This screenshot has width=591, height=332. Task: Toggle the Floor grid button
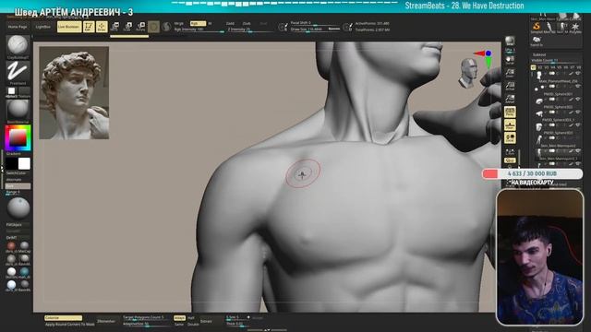coord(510,125)
